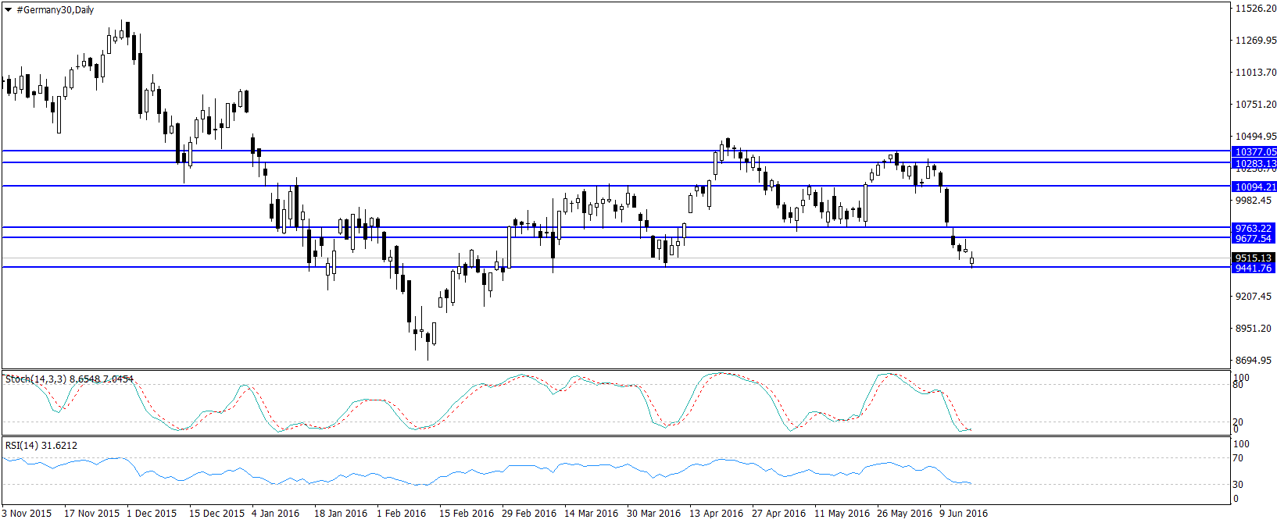Click the 9441.76 blue price level tag
The height and width of the screenshot is (523, 1277).
coord(1254,269)
